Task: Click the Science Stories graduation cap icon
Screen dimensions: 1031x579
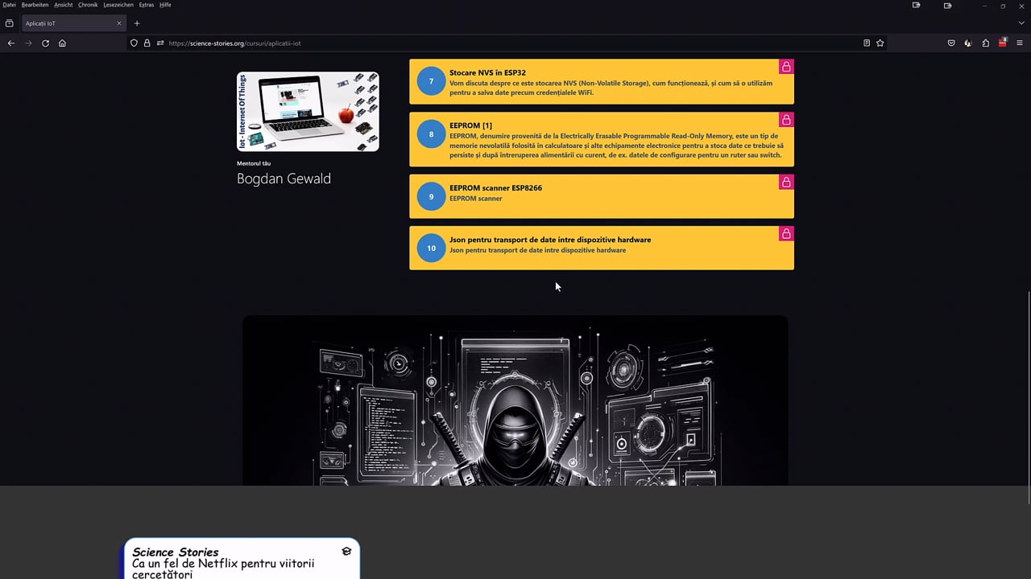Action: click(x=346, y=552)
